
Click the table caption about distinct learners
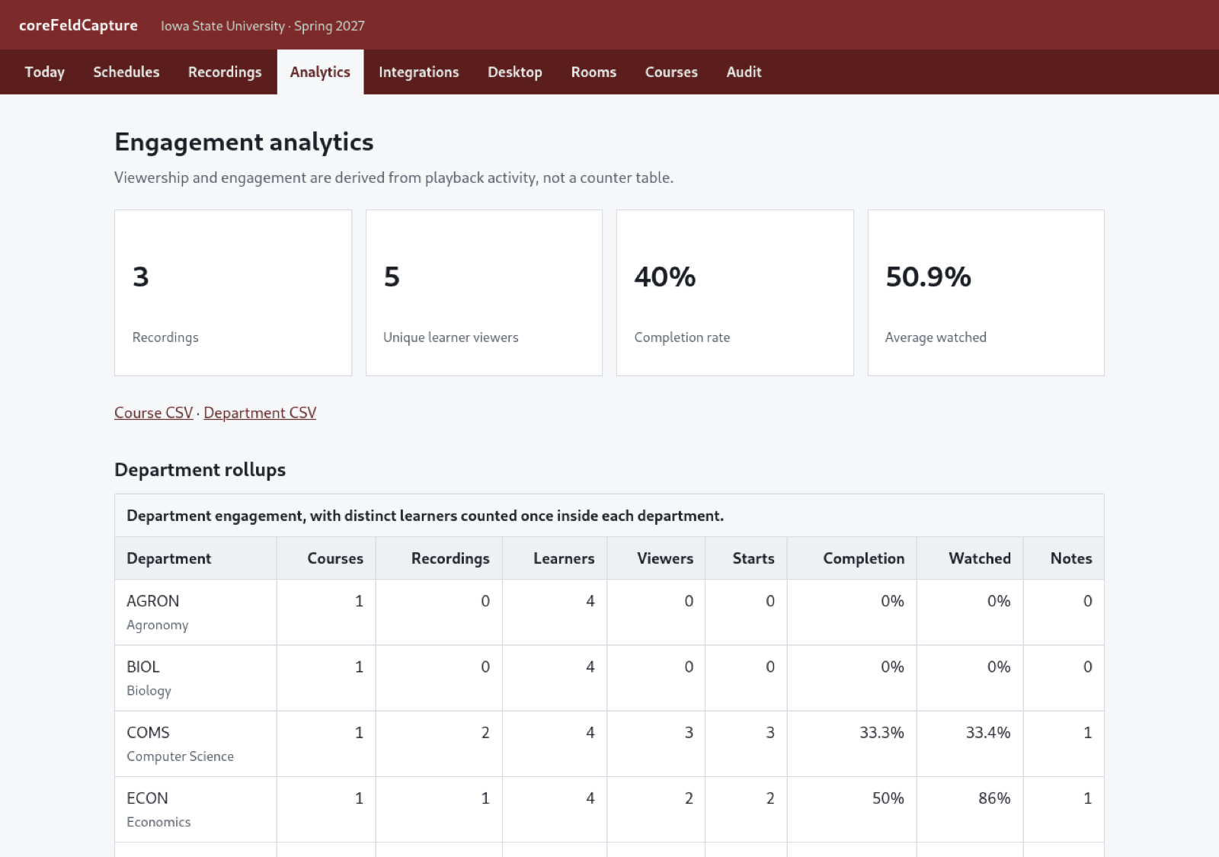click(x=425, y=516)
